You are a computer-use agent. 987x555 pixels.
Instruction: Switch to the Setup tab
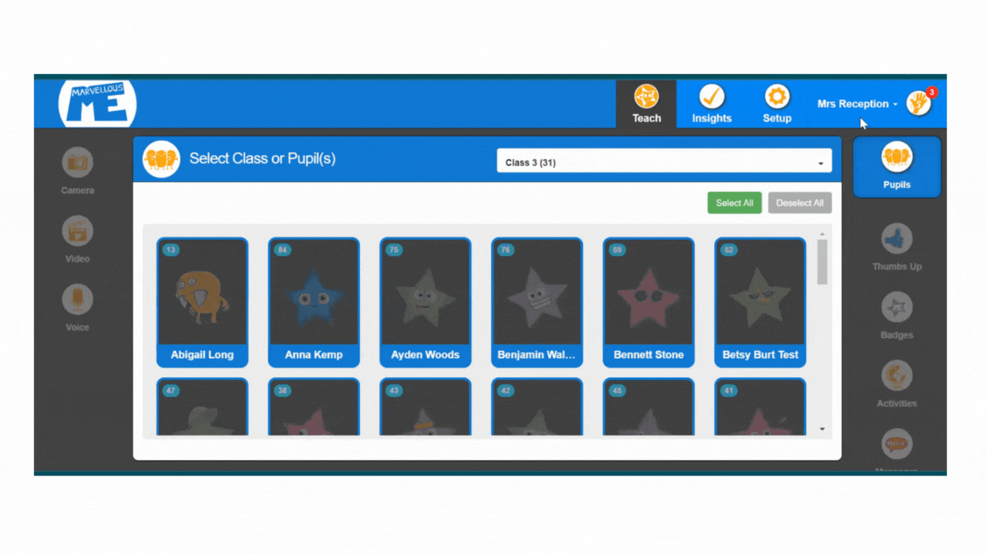pos(776,104)
